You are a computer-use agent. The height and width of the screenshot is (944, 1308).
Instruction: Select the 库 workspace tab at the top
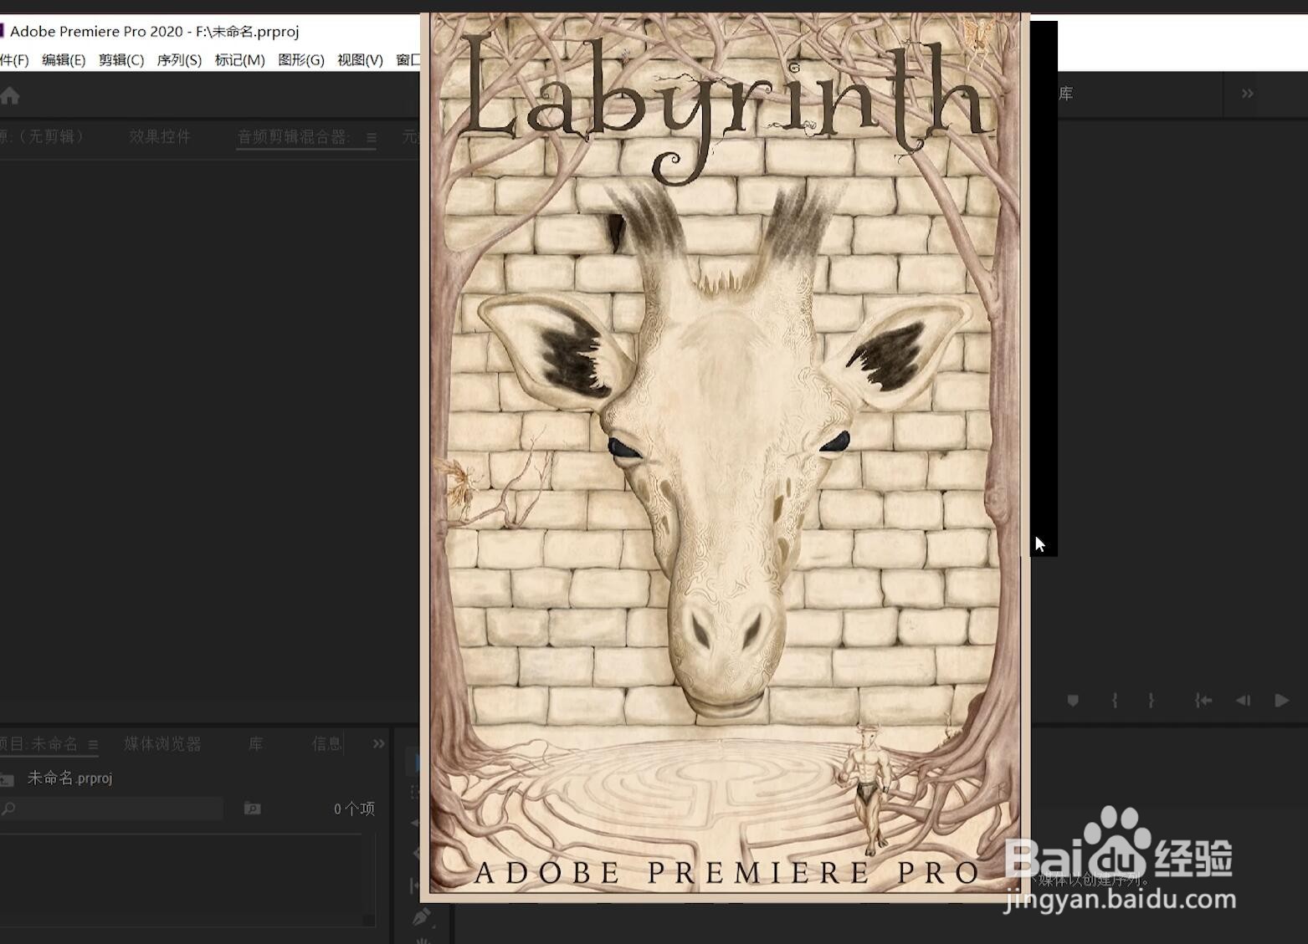[1065, 94]
